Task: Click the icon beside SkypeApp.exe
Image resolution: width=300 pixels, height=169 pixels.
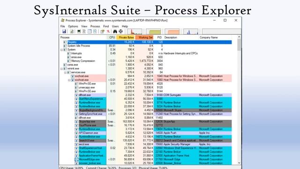Action: (x=76, y=122)
